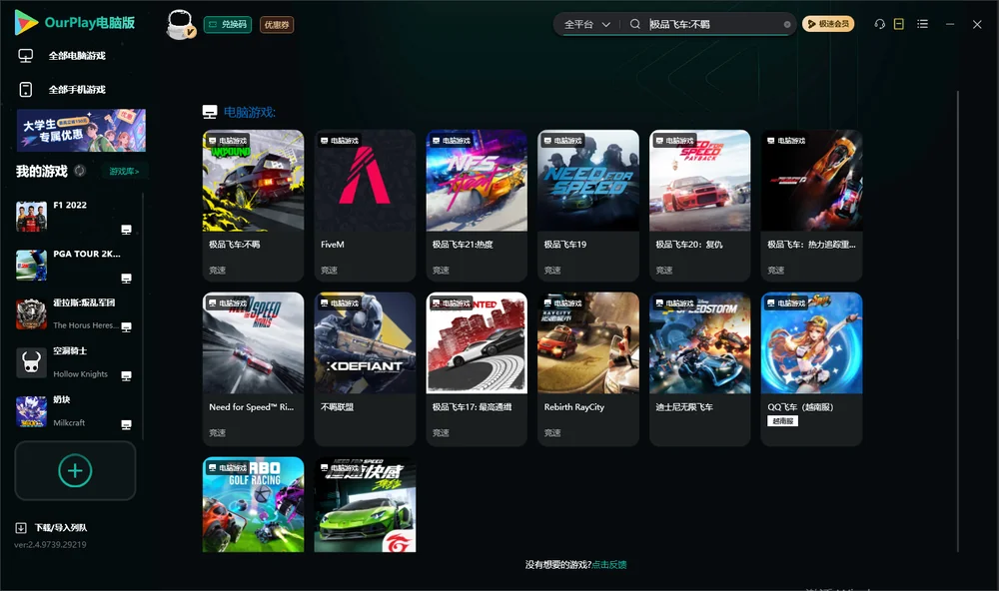The image size is (999, 591).
Task: Open the list menu icon in title bar
Action: (x=922, y=24)
